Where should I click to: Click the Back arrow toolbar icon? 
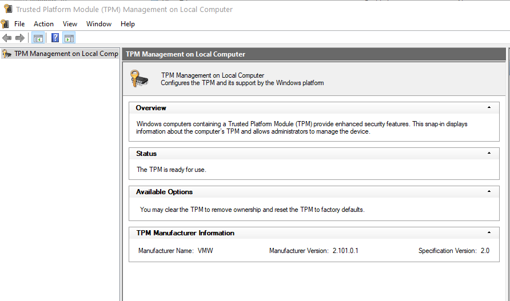point(7,38)
